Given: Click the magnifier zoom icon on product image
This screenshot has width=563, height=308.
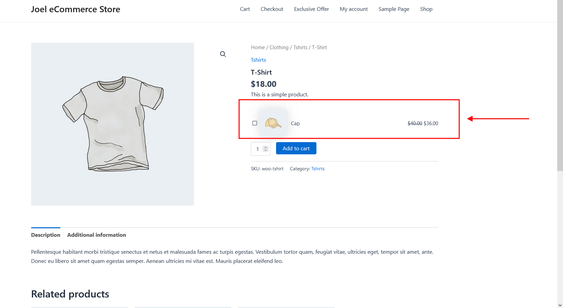Looking at the screenshot, I should click(x=223, y=54).
